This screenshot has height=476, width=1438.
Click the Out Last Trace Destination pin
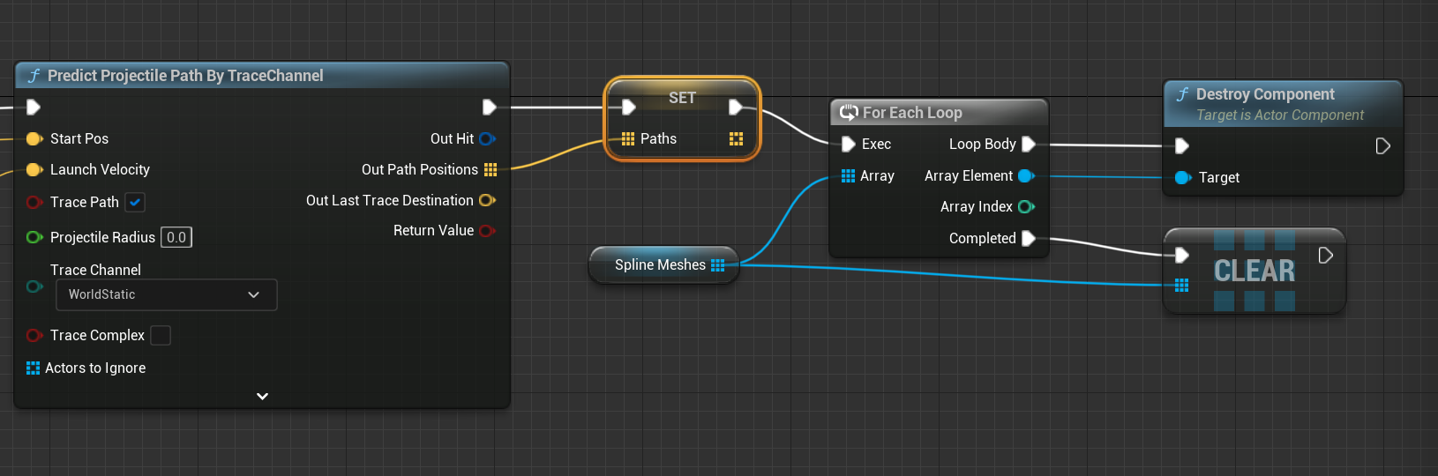[487, 200]
